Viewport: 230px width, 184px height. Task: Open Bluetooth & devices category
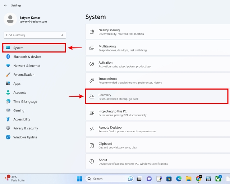[x=34, y=57]
